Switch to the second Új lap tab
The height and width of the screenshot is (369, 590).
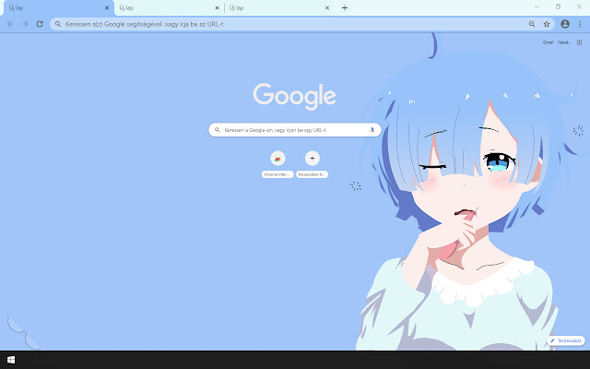(x=168, y=8)
